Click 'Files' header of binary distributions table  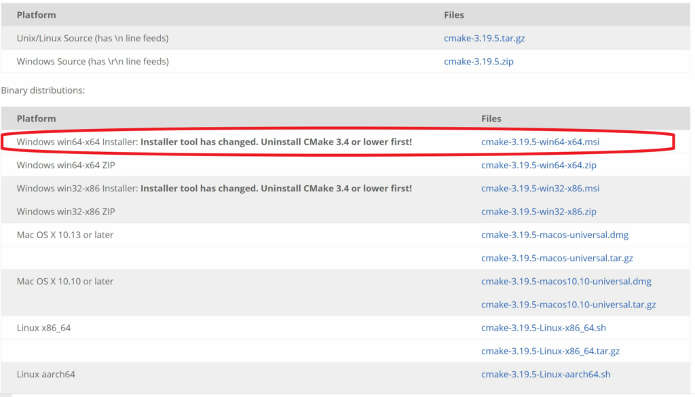click(x=491, y=119)
